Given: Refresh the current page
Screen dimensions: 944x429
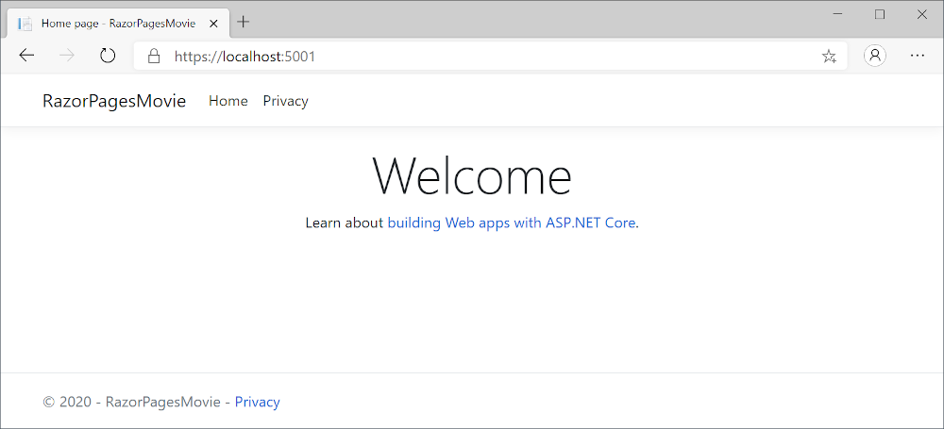Looking at the screenshot, I should (108, 56).
